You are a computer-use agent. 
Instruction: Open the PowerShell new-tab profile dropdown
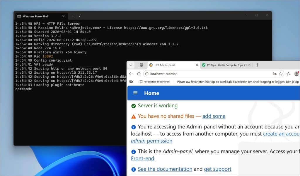click(79, 16)
